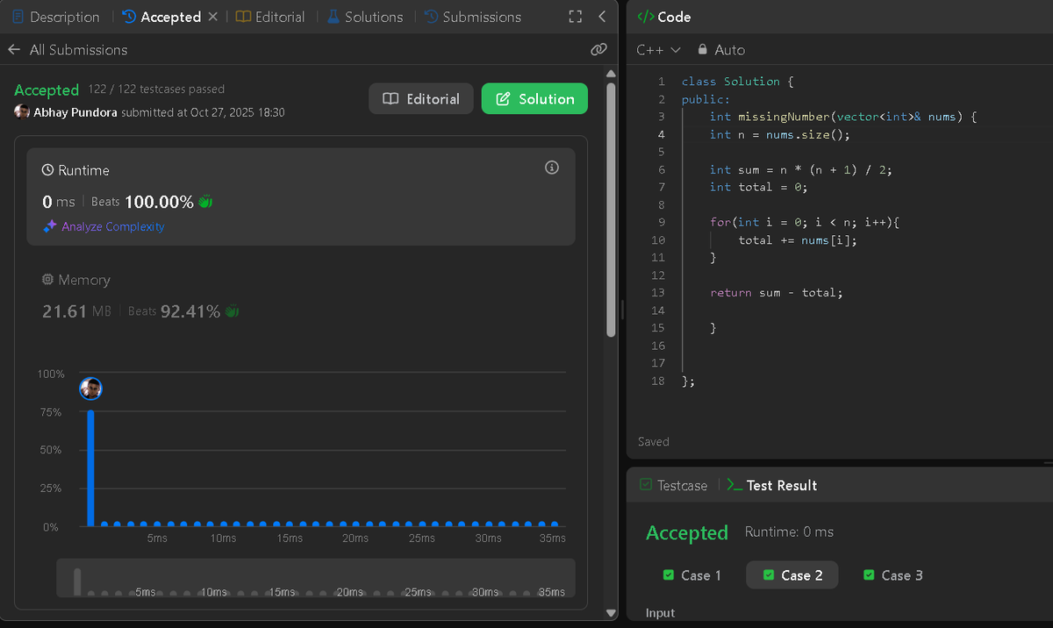This screenshot has width=1053, height=628.
Task: Click the Saved status text
Action: click(x=654, y=442)
